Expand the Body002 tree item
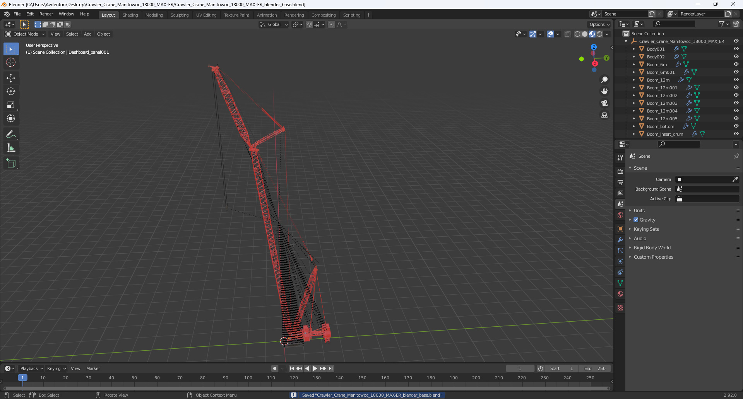 click(x=633, y=57)
